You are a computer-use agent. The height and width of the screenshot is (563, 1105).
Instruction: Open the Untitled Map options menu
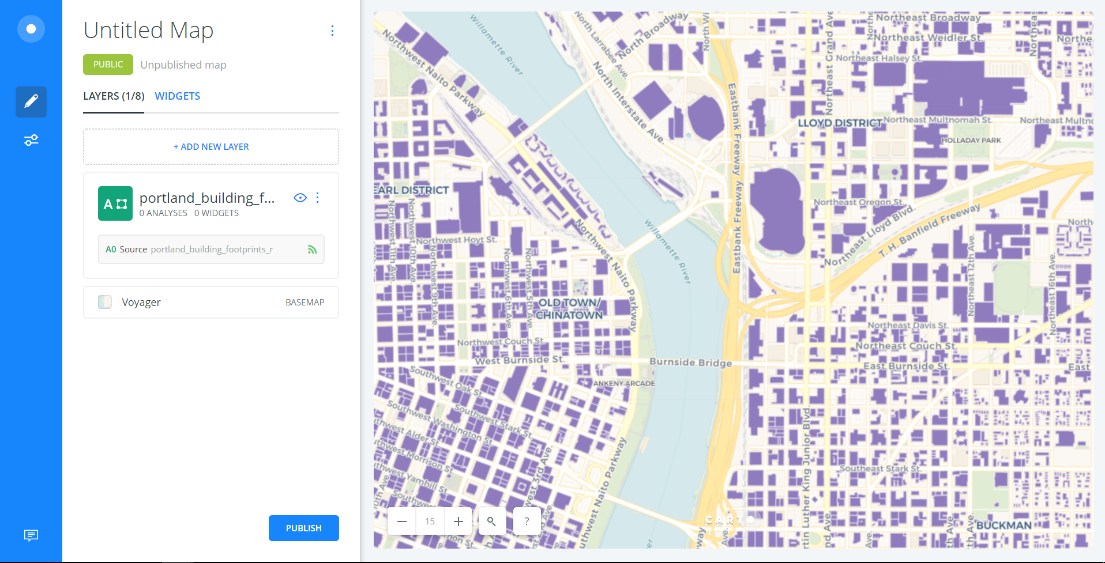(332, 31)
